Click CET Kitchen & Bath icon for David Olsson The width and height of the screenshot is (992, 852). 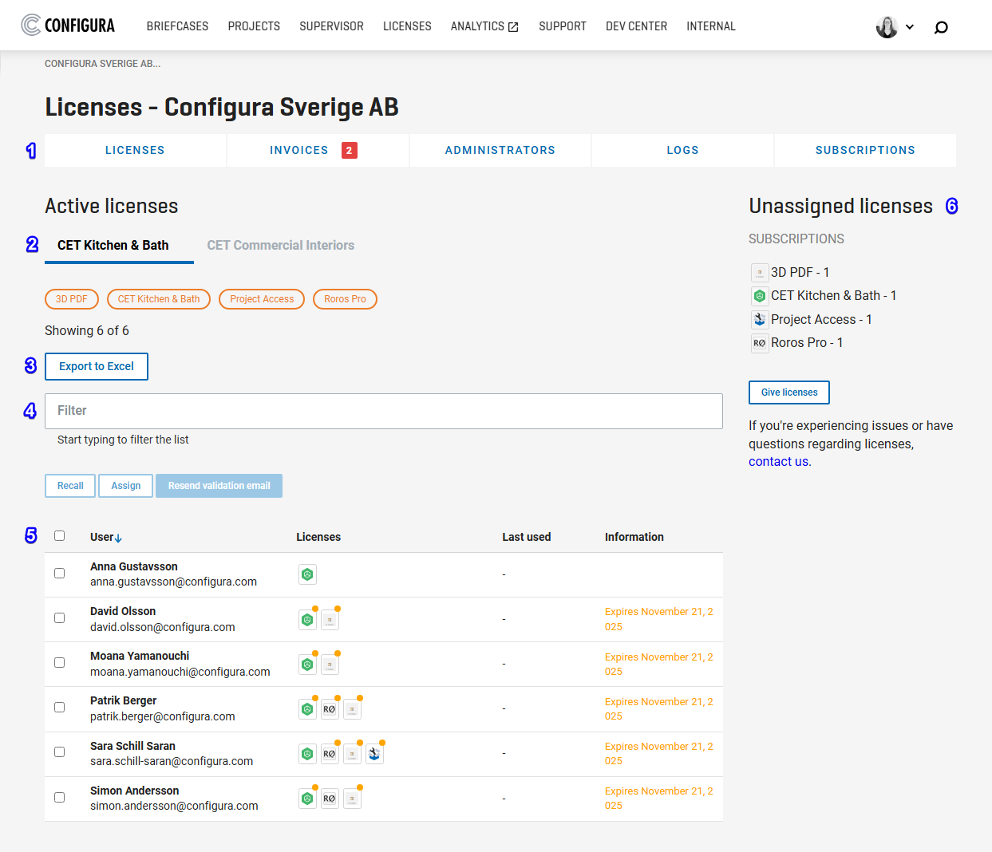coord(307,619)
